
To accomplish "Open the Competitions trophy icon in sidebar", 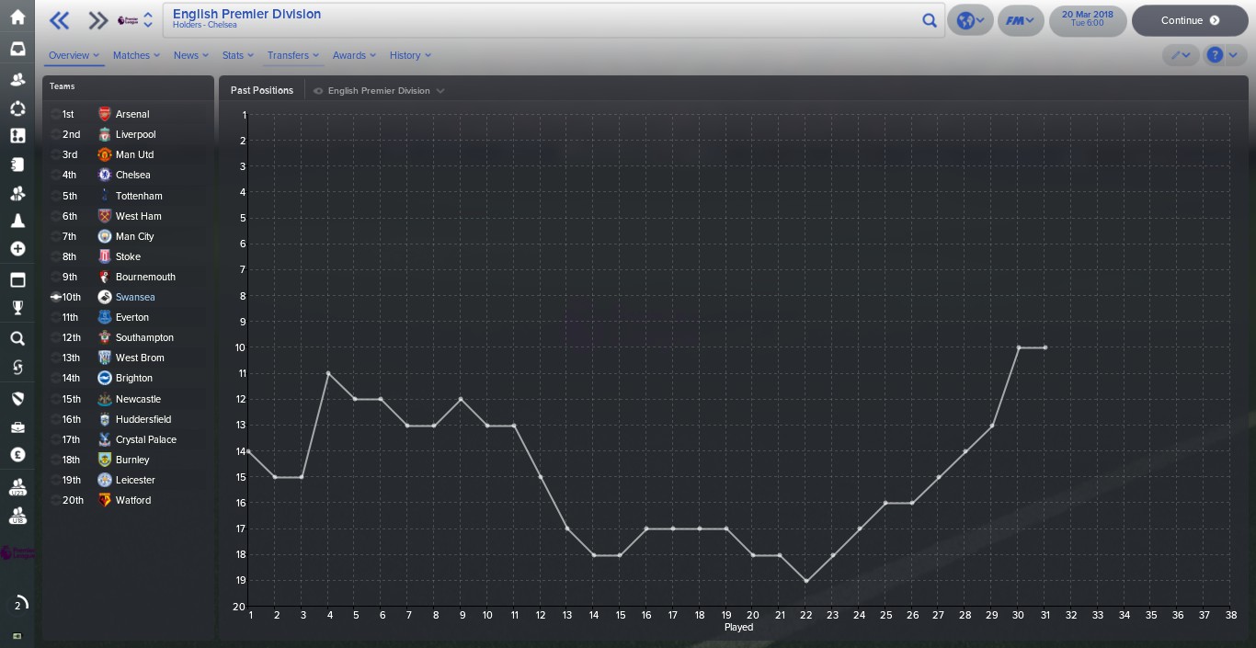I will [x=17, y=308].
